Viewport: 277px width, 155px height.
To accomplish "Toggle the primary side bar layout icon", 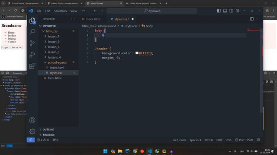I will pyautogui.click(x=219, y=11).
